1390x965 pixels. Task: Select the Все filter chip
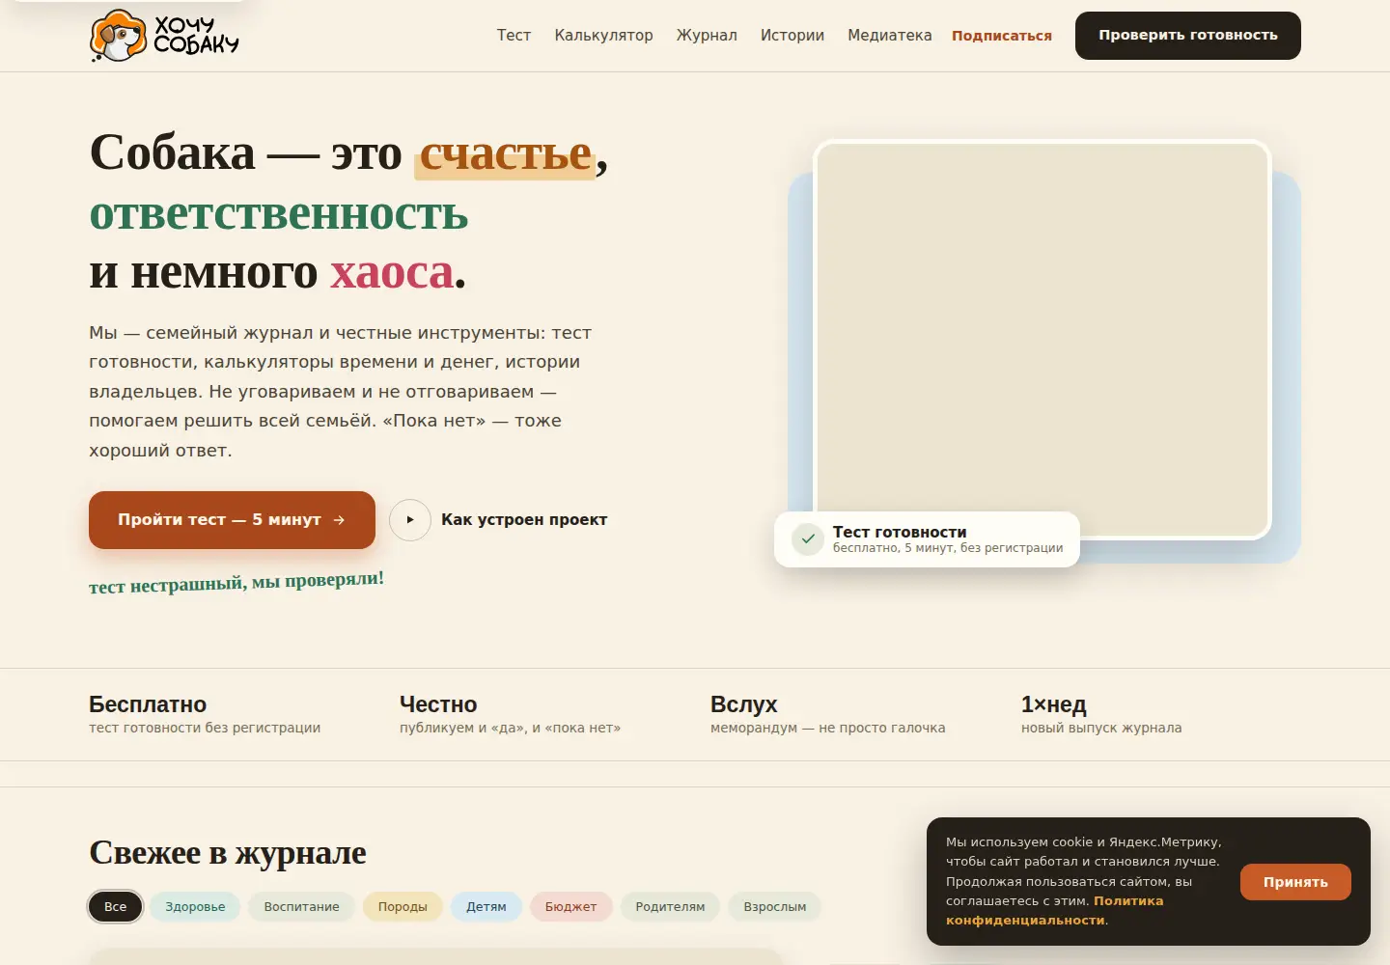pos(116,907)
